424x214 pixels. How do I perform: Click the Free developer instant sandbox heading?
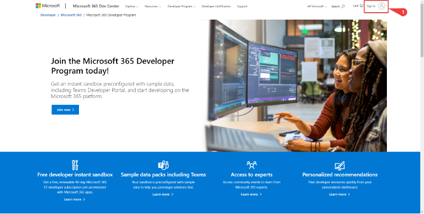point(75,175)
